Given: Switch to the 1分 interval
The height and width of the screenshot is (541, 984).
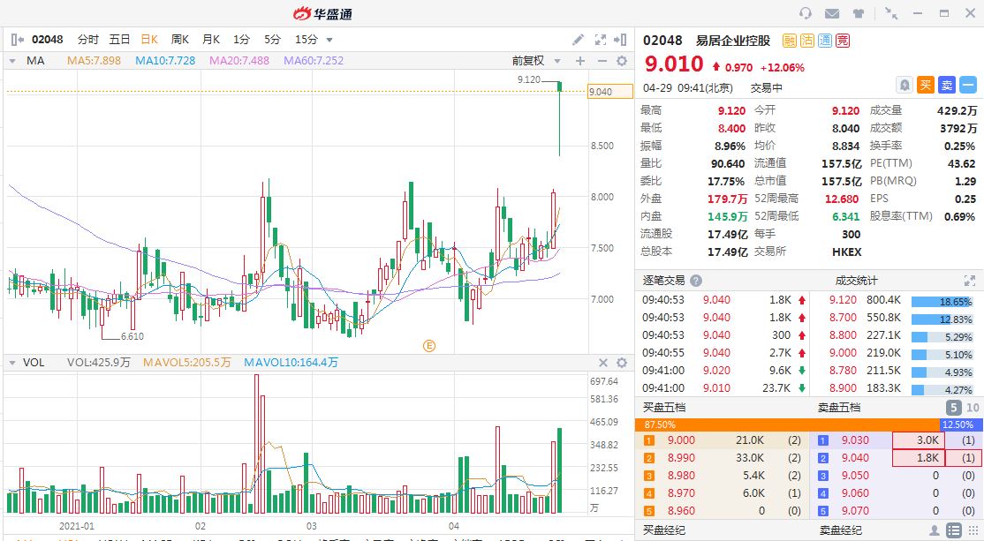Looking at the screenshot, I should point(241,40).
